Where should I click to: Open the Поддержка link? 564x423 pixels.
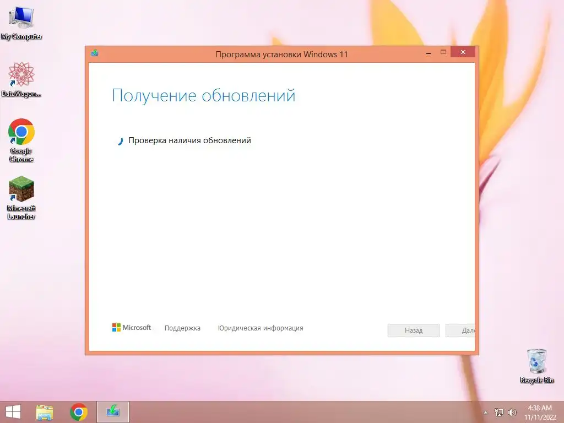pos(182,328)
